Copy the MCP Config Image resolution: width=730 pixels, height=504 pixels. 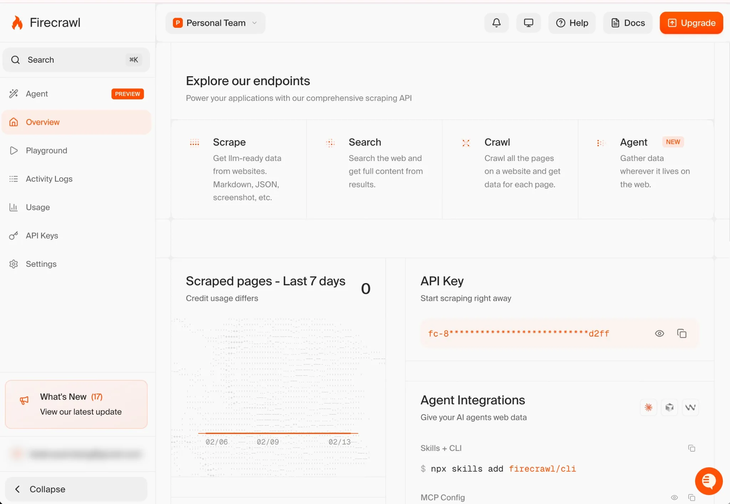[x=692, y=497]
